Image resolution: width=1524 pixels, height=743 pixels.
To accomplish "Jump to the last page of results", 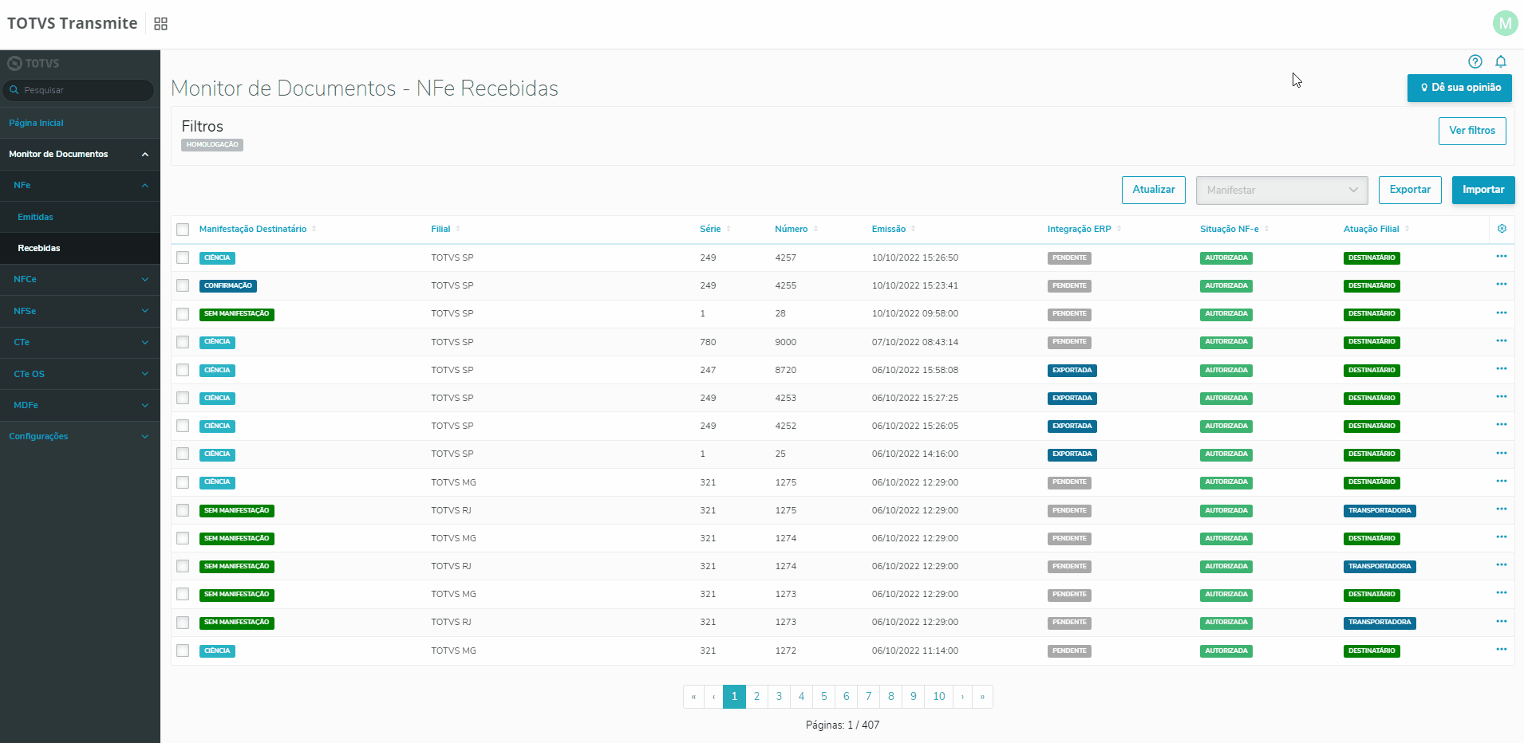I will tap(982, 697).
